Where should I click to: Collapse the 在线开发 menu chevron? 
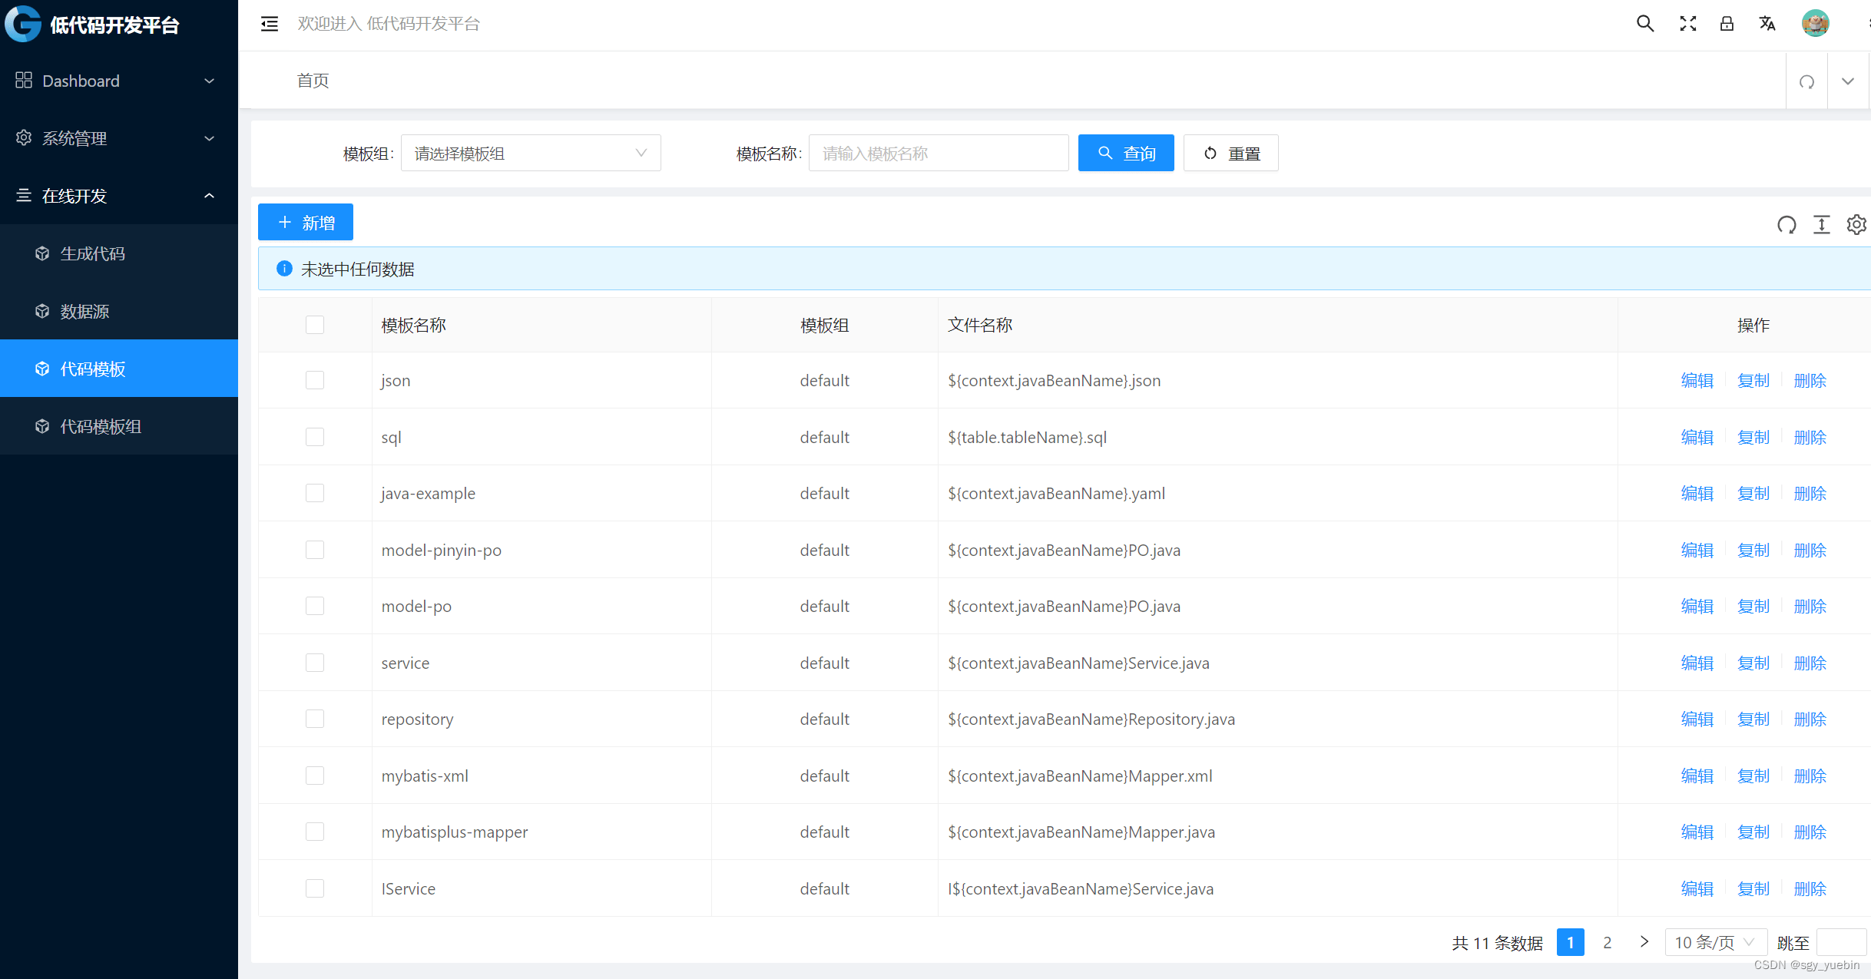point(209,196)
